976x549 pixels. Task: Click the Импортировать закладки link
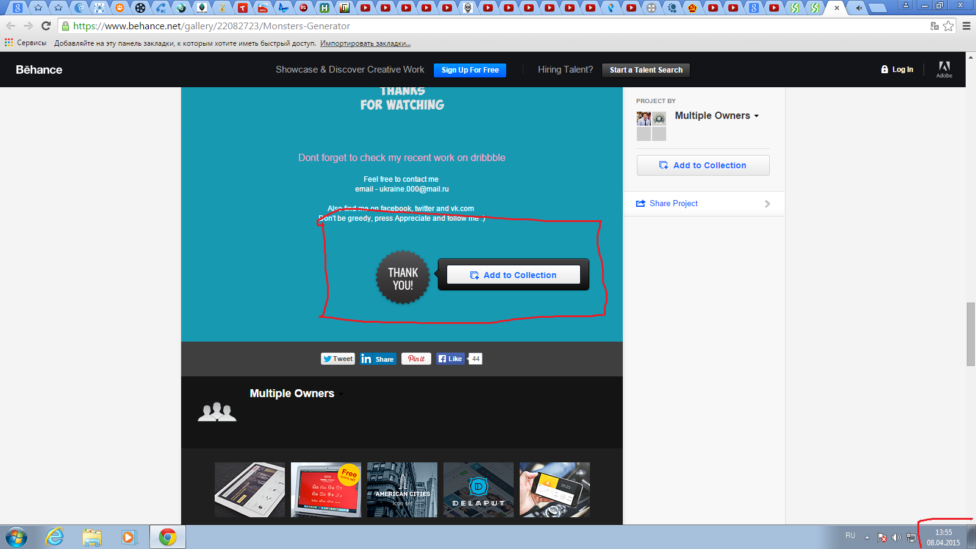click(x=365, y=43)
